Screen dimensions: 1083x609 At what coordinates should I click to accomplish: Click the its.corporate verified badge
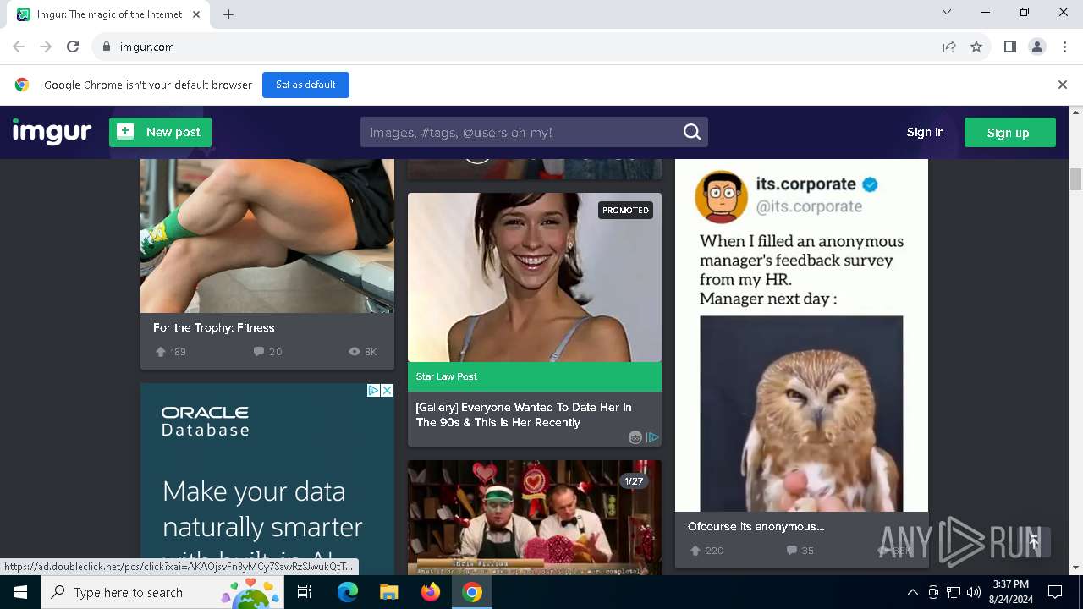point(870,184)
